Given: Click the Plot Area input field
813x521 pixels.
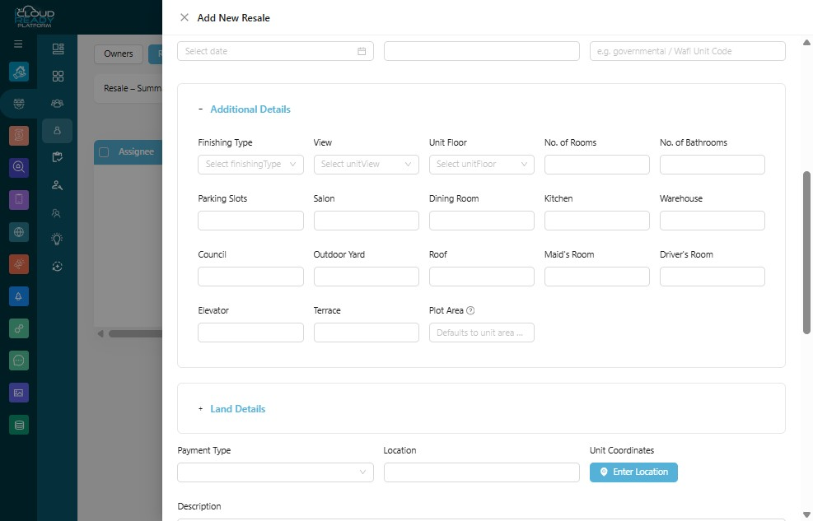Looking at the screenshot, I should point(482,333).
